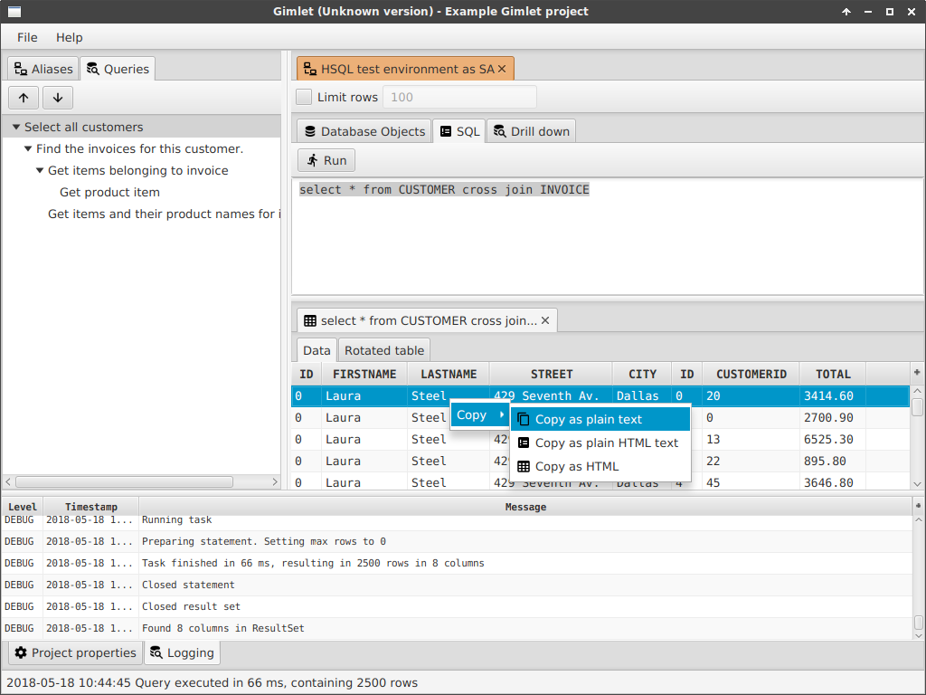Click the log panel scrollbar up arrow

coord(919,520)
